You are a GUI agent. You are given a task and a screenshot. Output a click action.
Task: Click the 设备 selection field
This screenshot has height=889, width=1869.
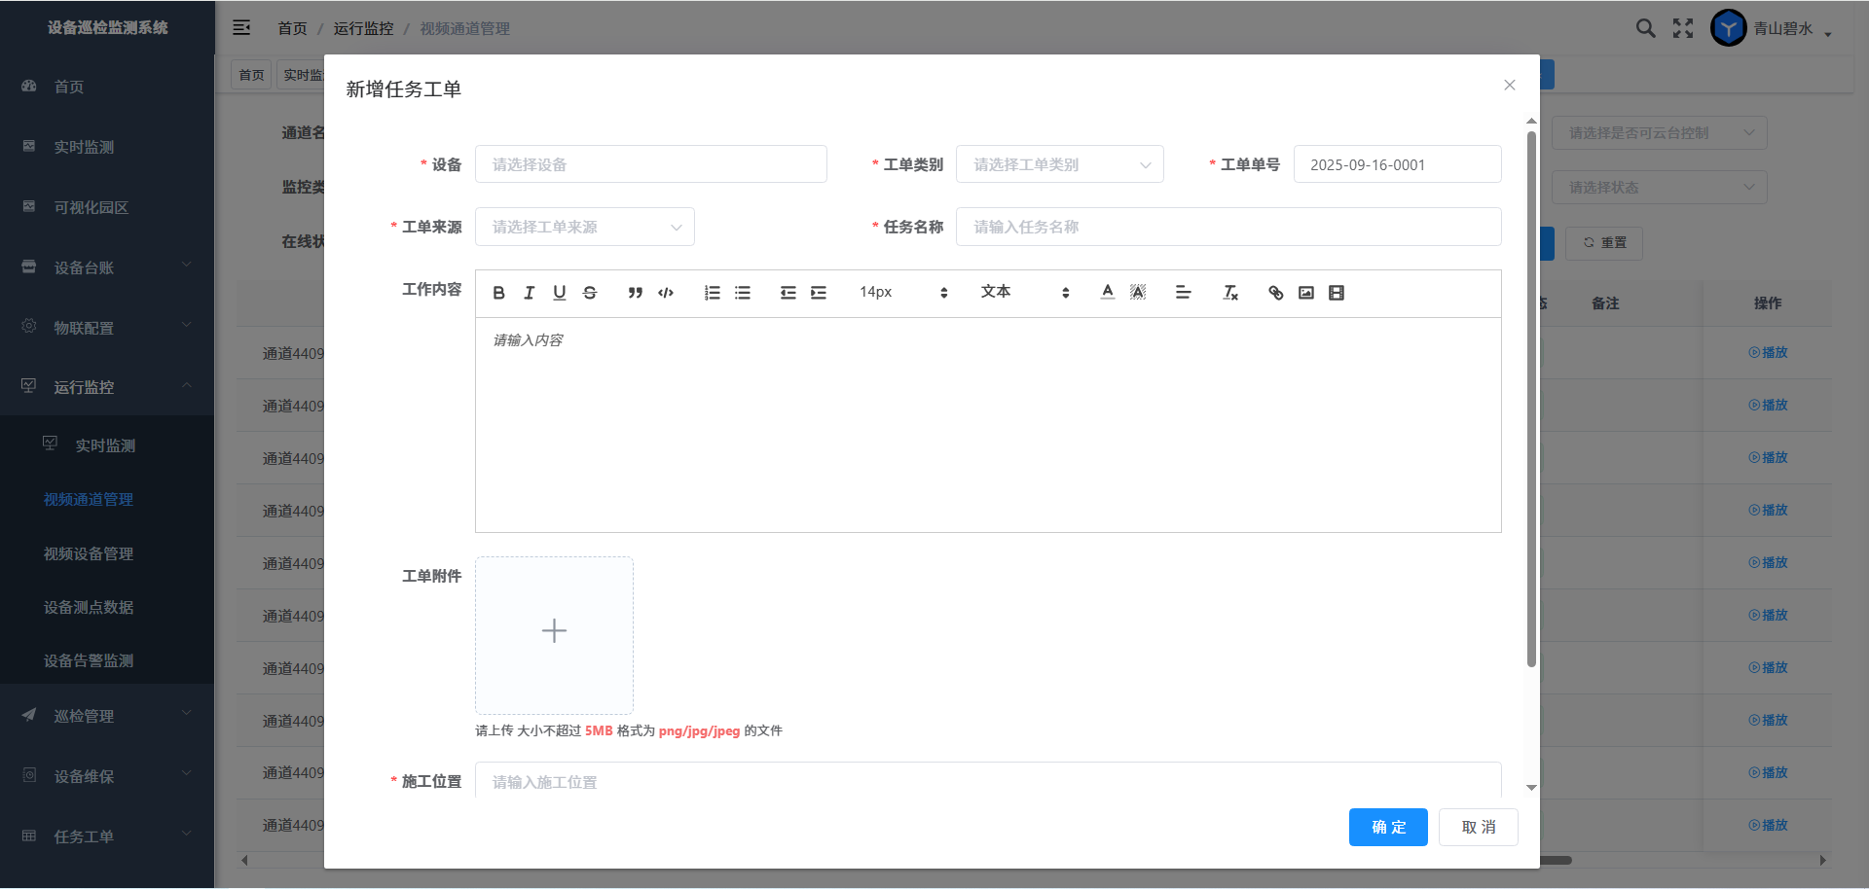pos(650,164)
